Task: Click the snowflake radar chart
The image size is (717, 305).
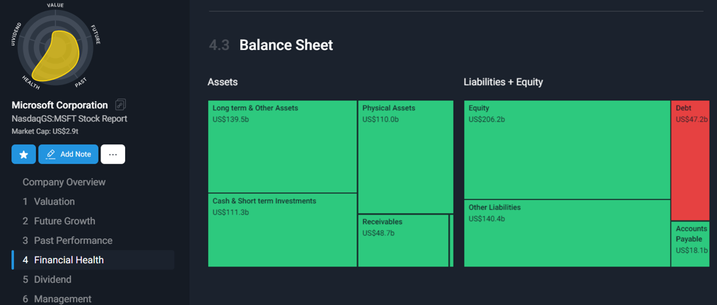Action: coord(55,47)
